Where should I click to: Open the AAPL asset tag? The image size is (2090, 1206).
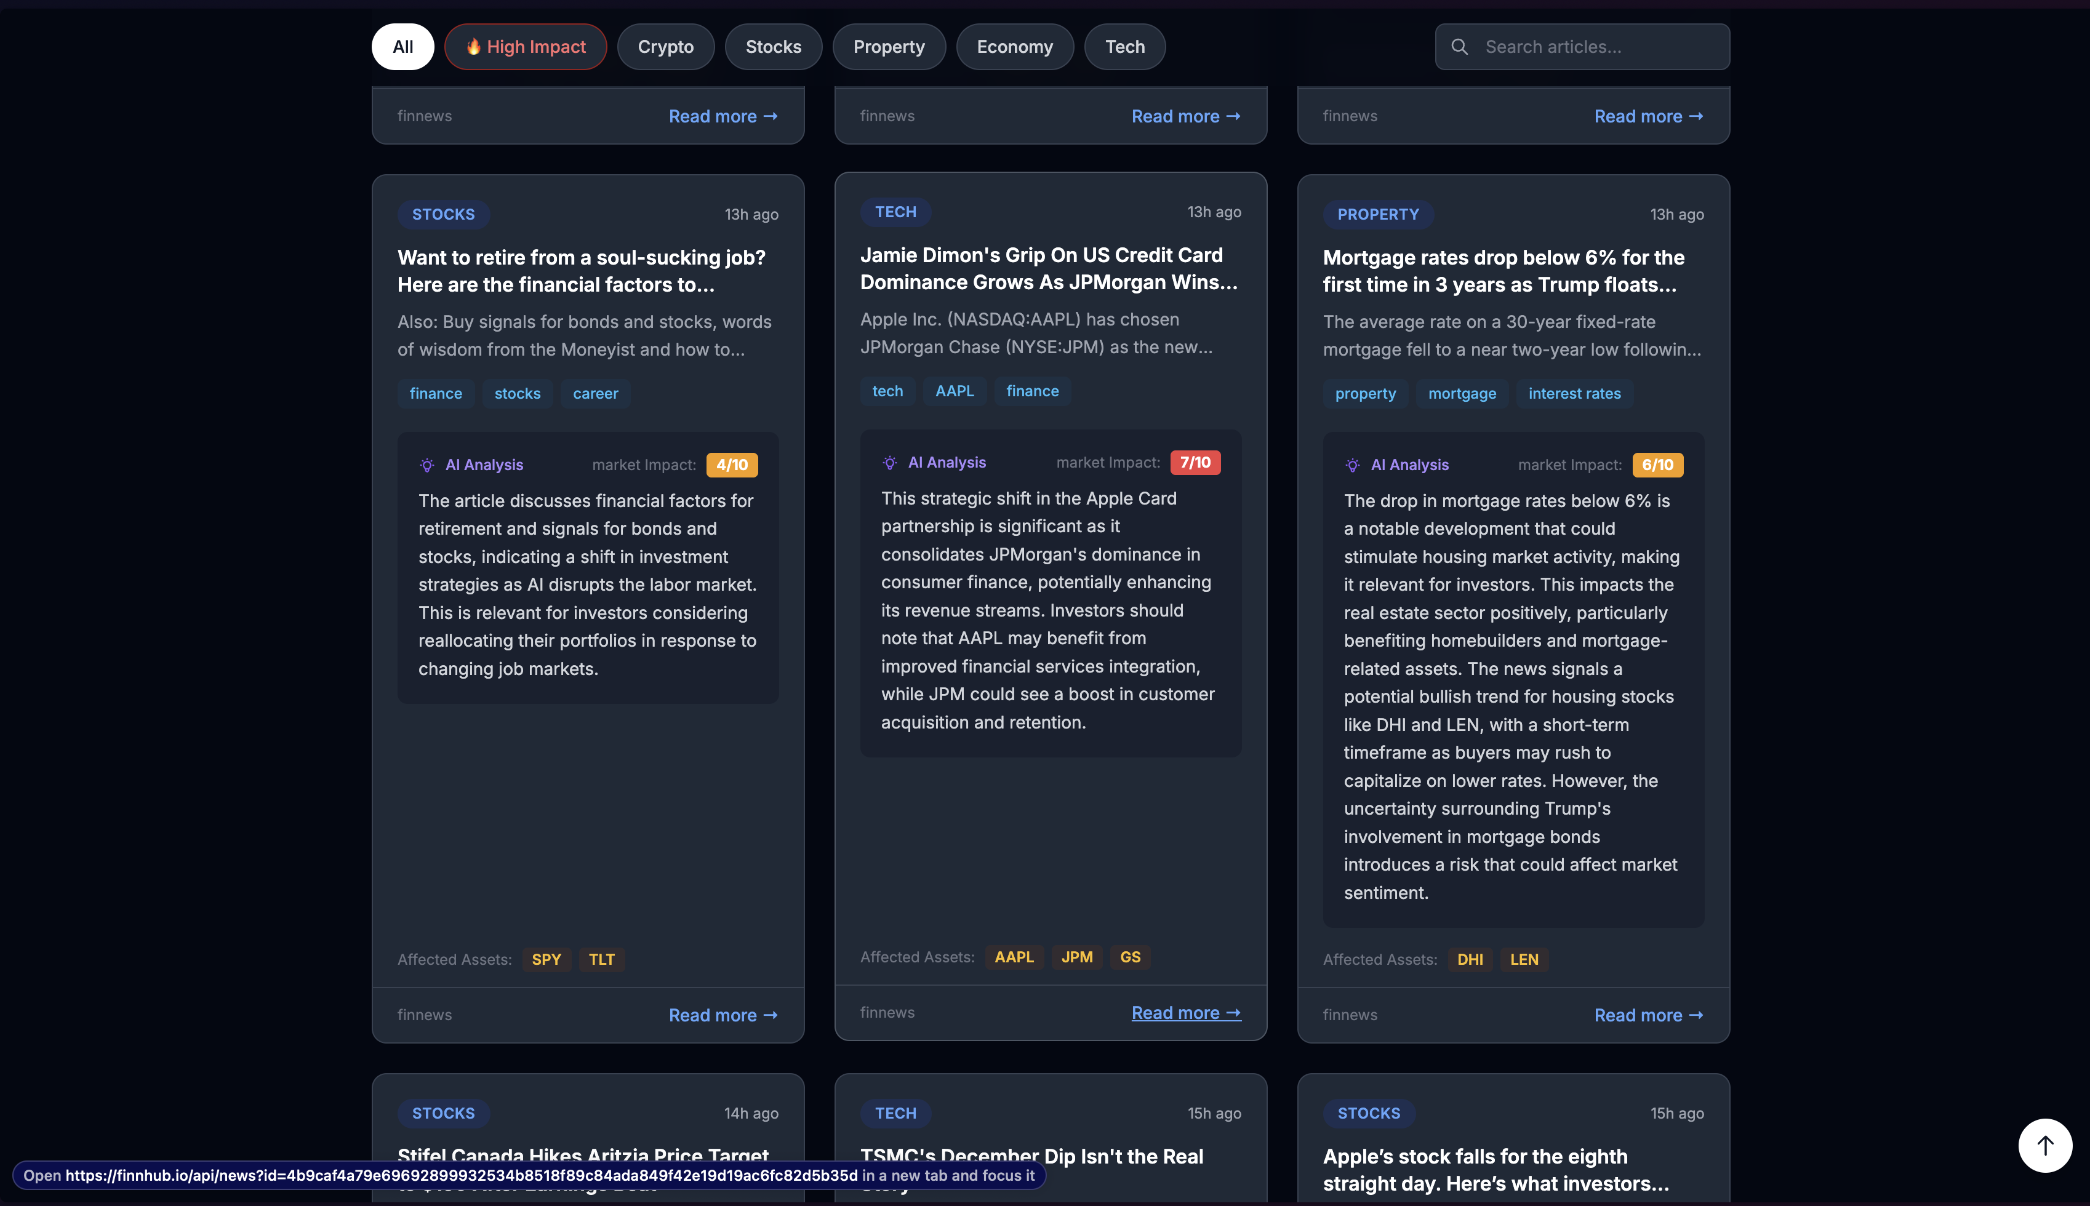1013,957
